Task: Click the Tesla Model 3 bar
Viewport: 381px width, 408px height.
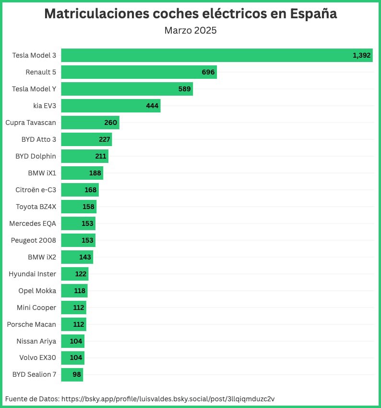Action: [x=217, y=55]
